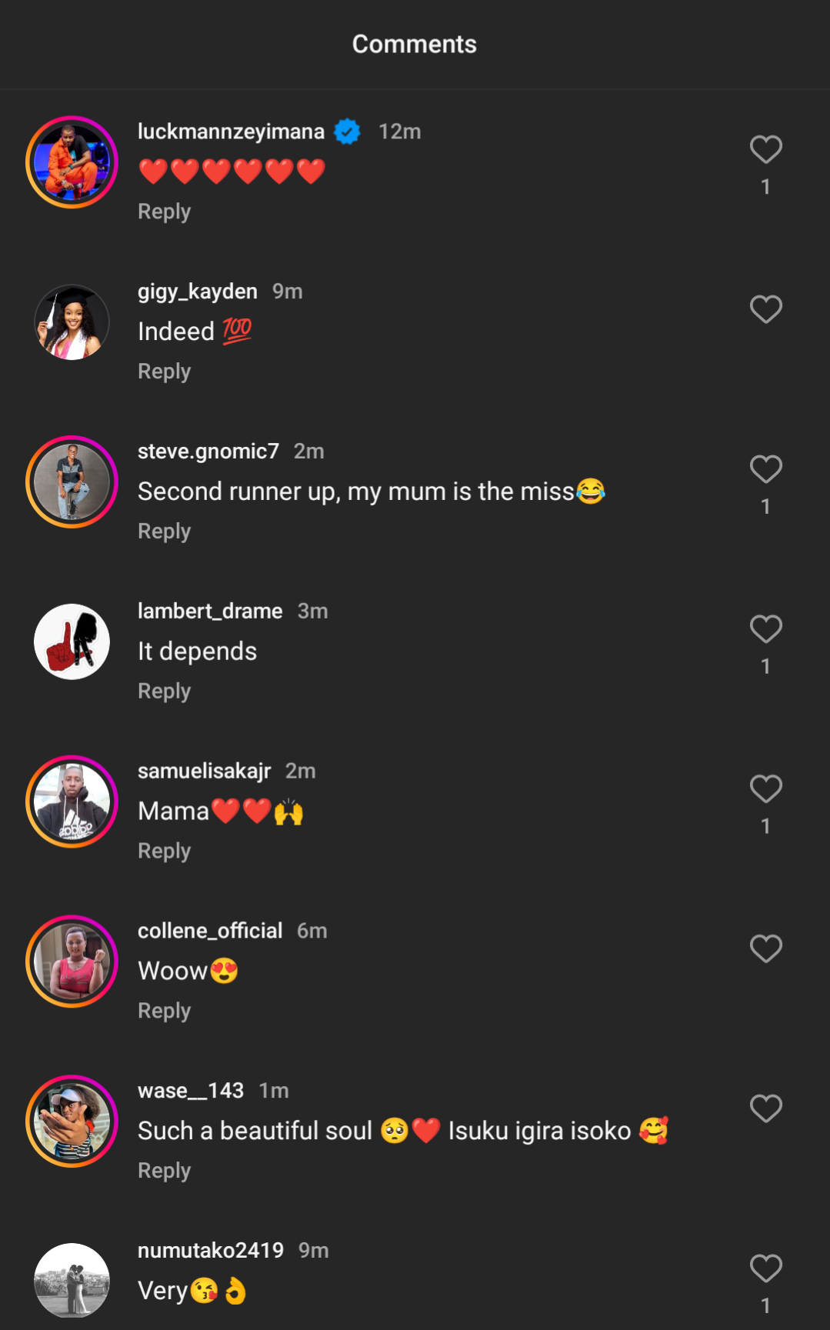Reply to steve.gnomic7's runner up comment
This screenshot has width=830, height=1330.
(164, 532)
